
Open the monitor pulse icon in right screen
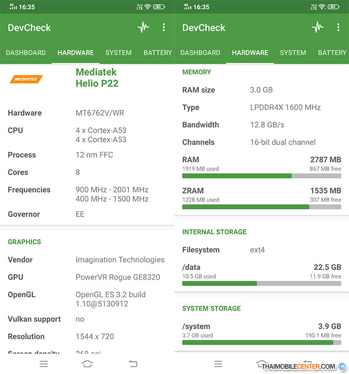tap(318, 27)
